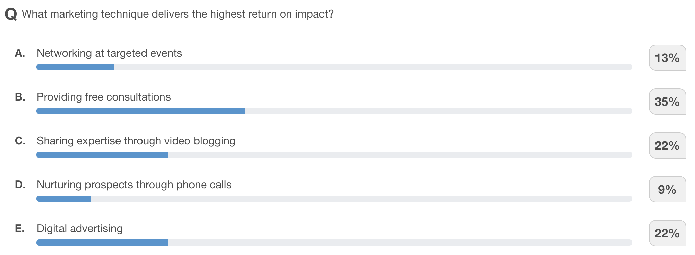Viewport: 695px width, 255px height.
Task: Click the 22% badge for video blogging
Action: click(667, 146)
